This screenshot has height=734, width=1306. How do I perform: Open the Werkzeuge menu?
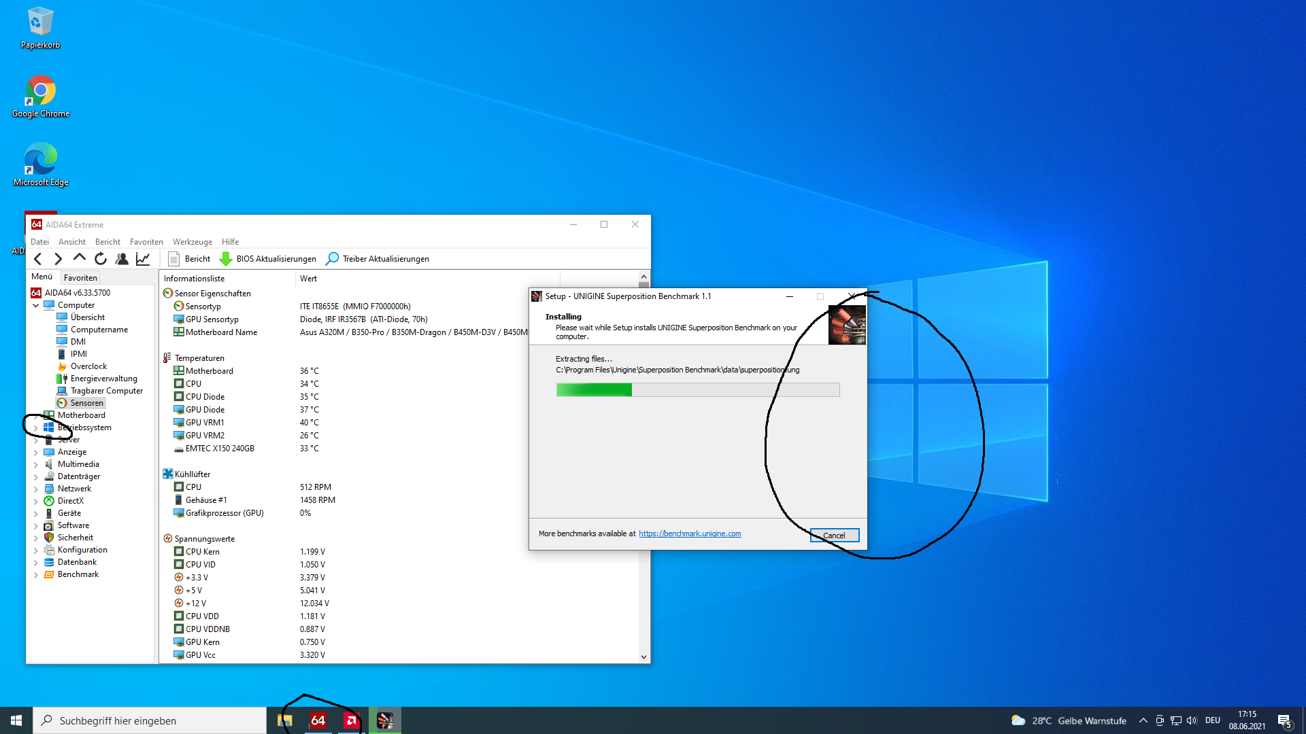(192, 242)
